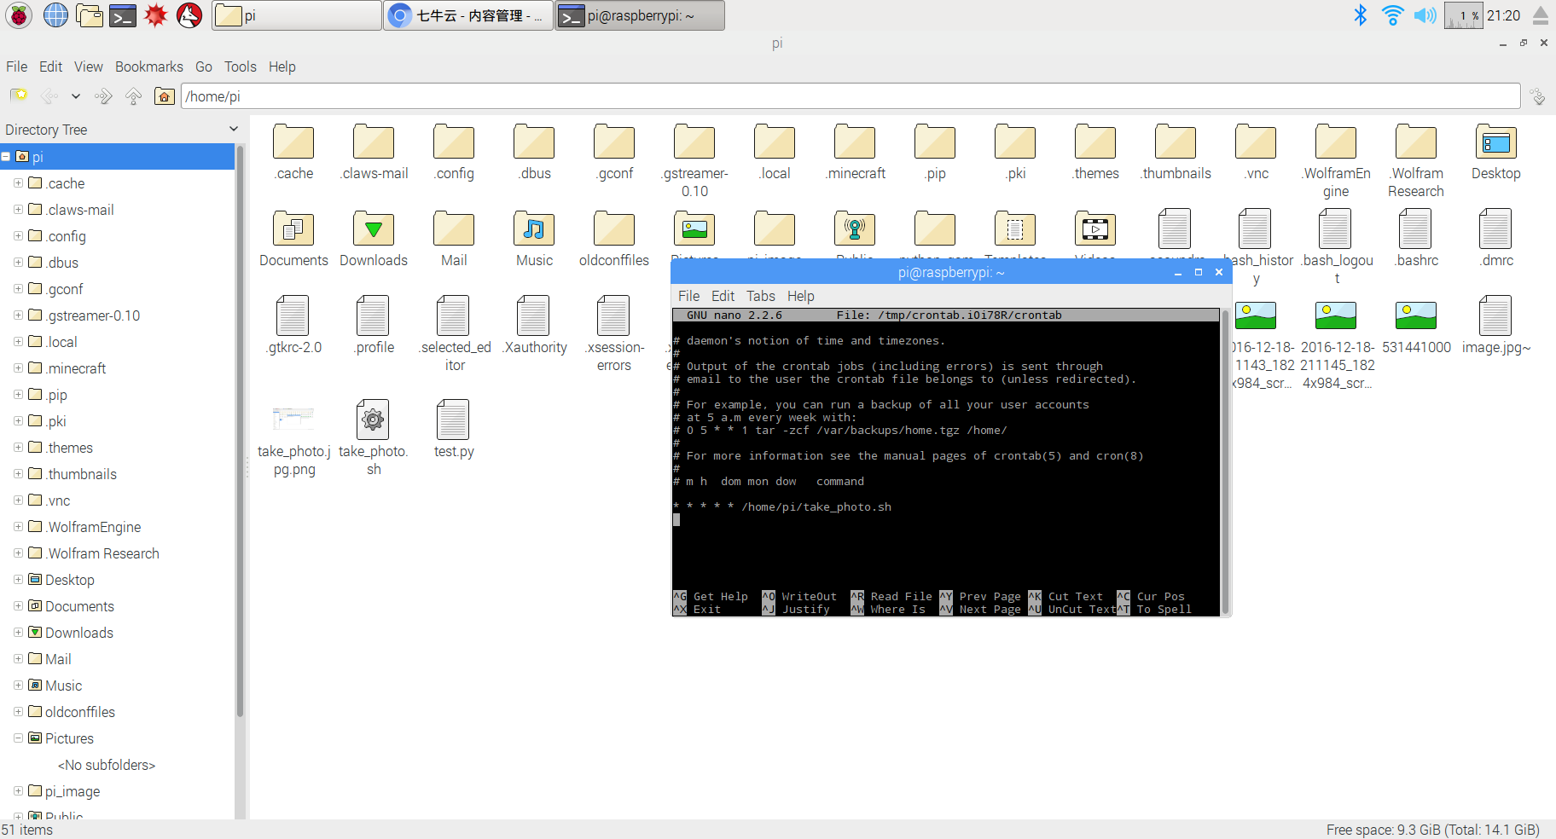
Task: Go to the home folder icon
Action: 165,96
